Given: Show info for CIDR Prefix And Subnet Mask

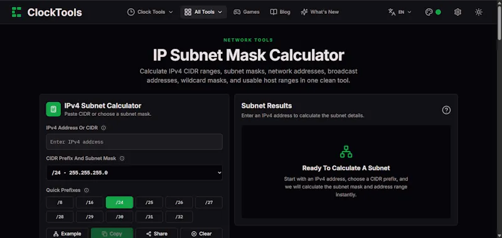Looking at the screenshot, I should 122,158.
